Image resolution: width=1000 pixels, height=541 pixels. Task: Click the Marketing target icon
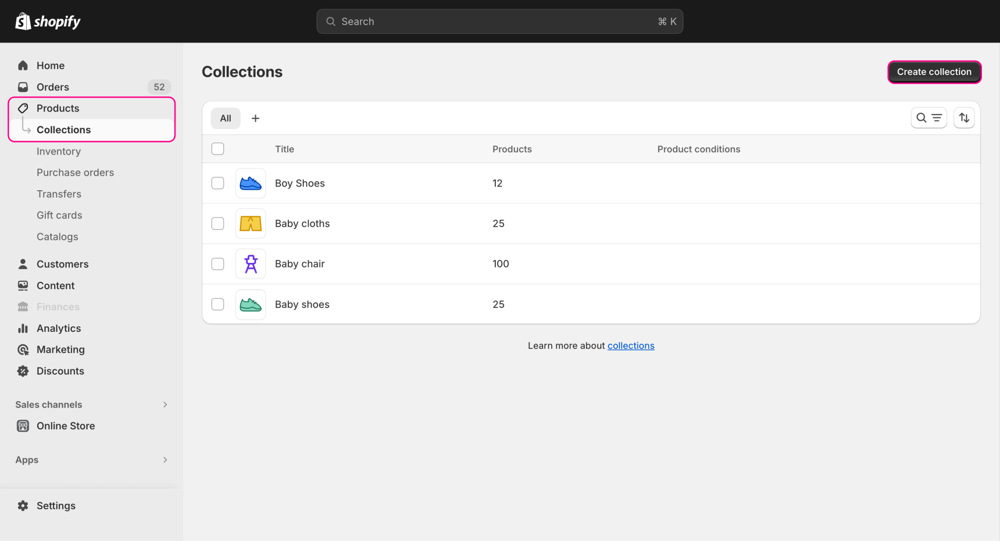click(x=23, y=350)
